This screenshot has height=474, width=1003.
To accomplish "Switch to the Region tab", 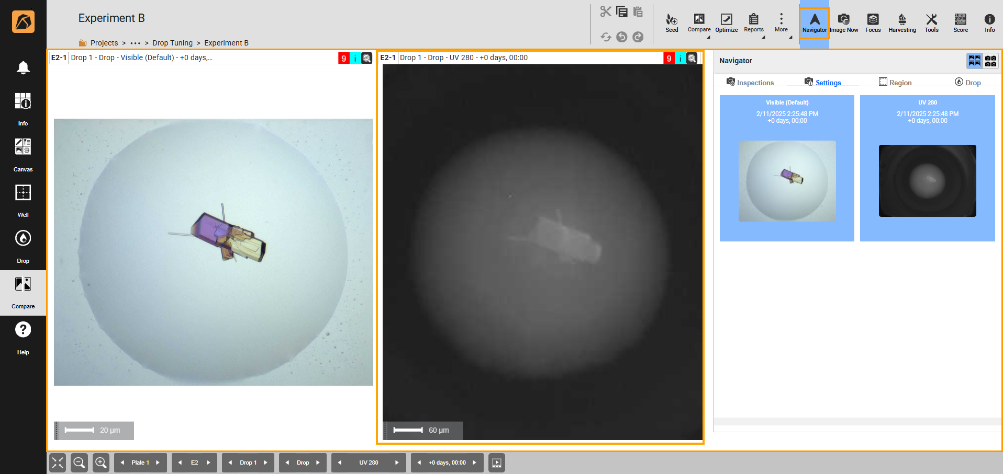I will click(895, 83).
